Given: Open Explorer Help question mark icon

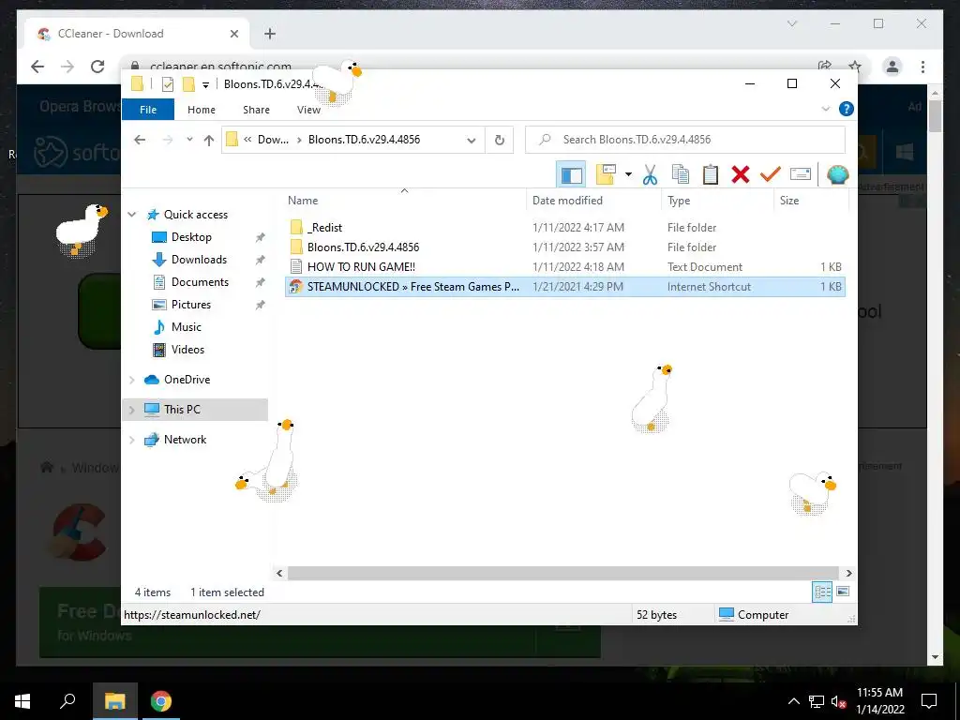Looking at the screenshot, I should tap(847, 109).
